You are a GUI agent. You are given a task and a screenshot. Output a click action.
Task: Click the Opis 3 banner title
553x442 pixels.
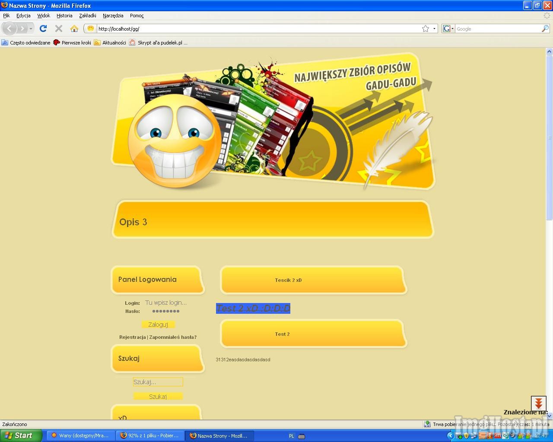tap(133, 222)
